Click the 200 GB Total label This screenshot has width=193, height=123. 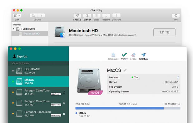pyautogui.click(x=83, y=104)
